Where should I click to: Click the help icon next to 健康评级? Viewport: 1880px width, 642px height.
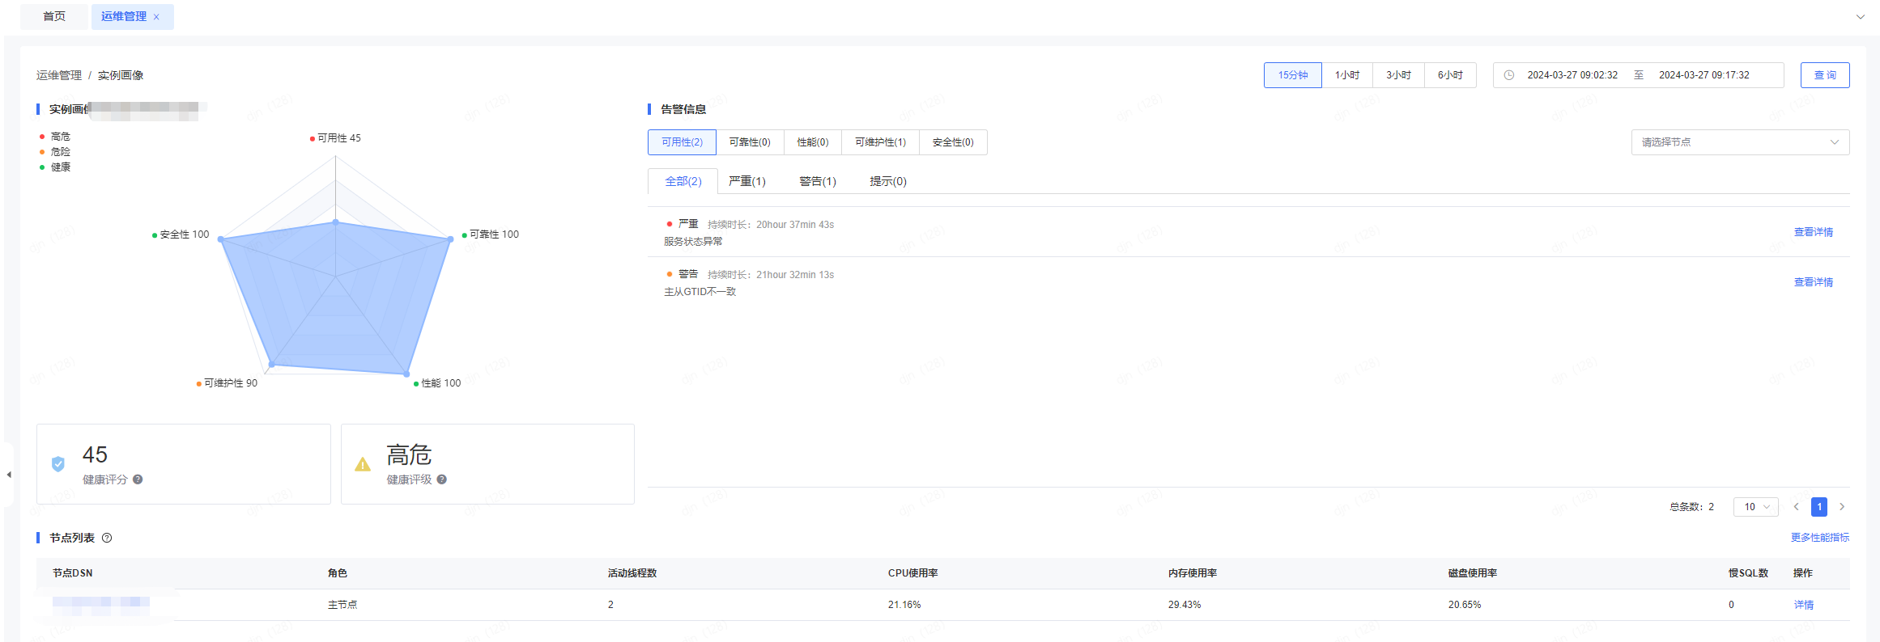click(441, 479)
